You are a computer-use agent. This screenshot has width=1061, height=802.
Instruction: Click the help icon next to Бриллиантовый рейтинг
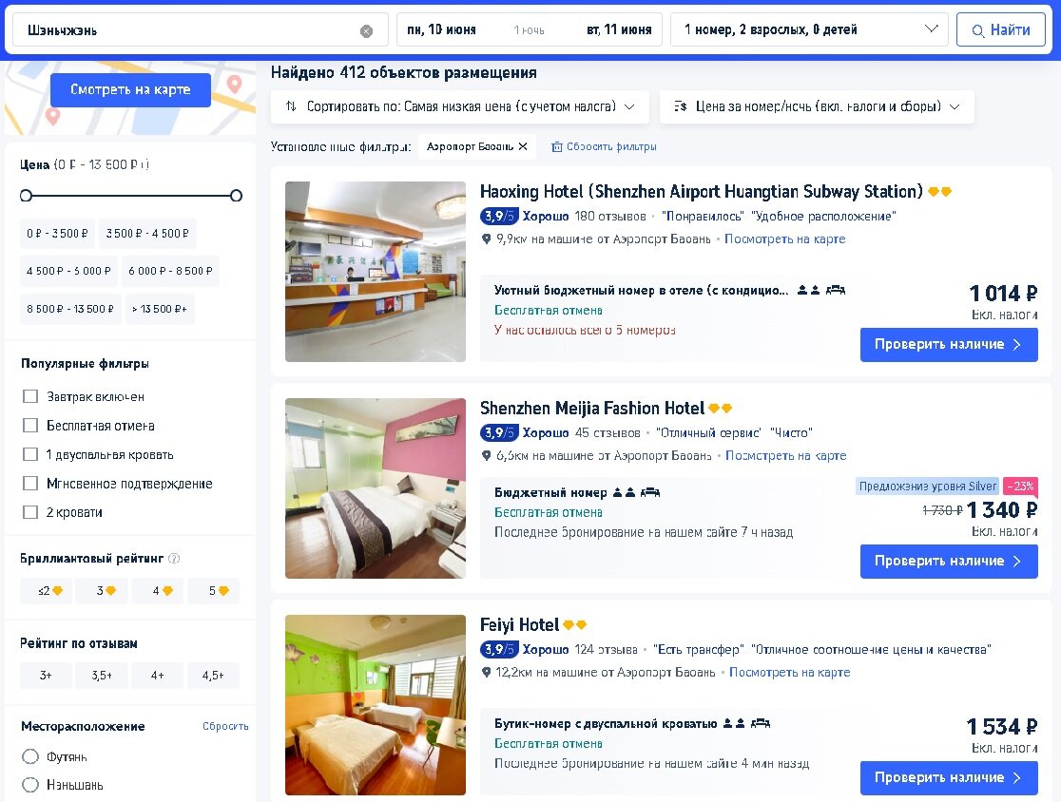click(x=174, y=558)
